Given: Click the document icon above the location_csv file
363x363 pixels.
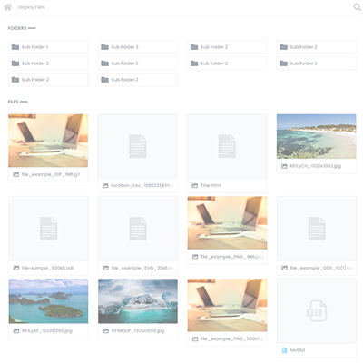Looking at the screenshot, I should (x=138, y=146).
